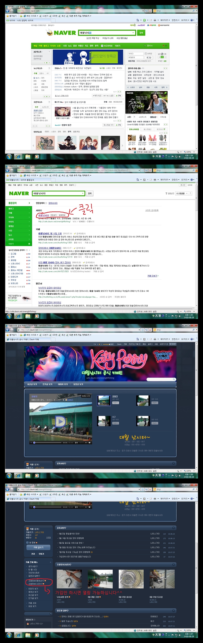Open the 최신글 보기 tab below the banner
Viewport: 203px width, 643px height.
(x=32, y=384)
